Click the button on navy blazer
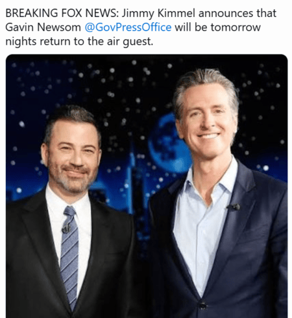 (203, 306)
